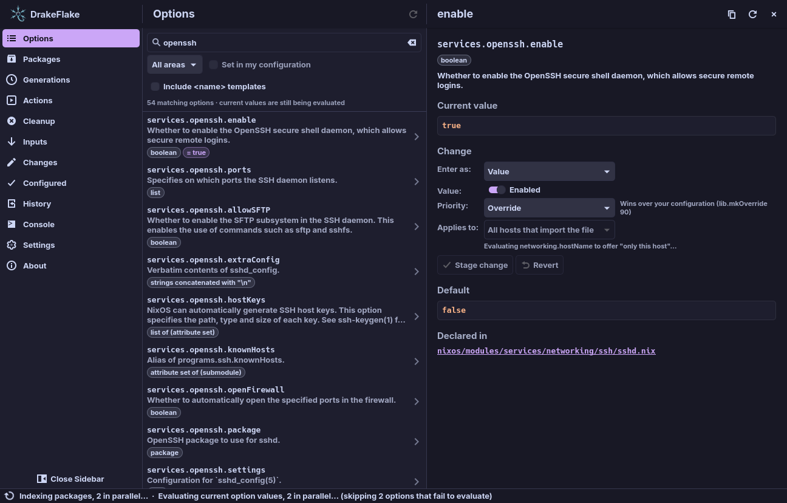
Task: Open Generations sidebar entry
Action: (71, 80)
